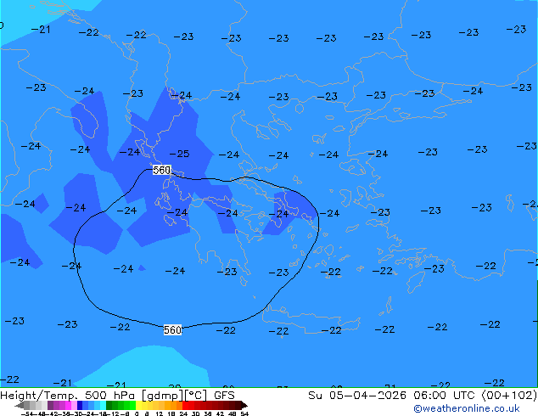Click the grey arrow starting the legend

click(20, 405)
